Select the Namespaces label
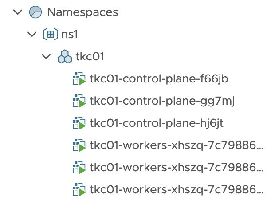267x204 pixels. pyautogui.click(x=82, y=12)
